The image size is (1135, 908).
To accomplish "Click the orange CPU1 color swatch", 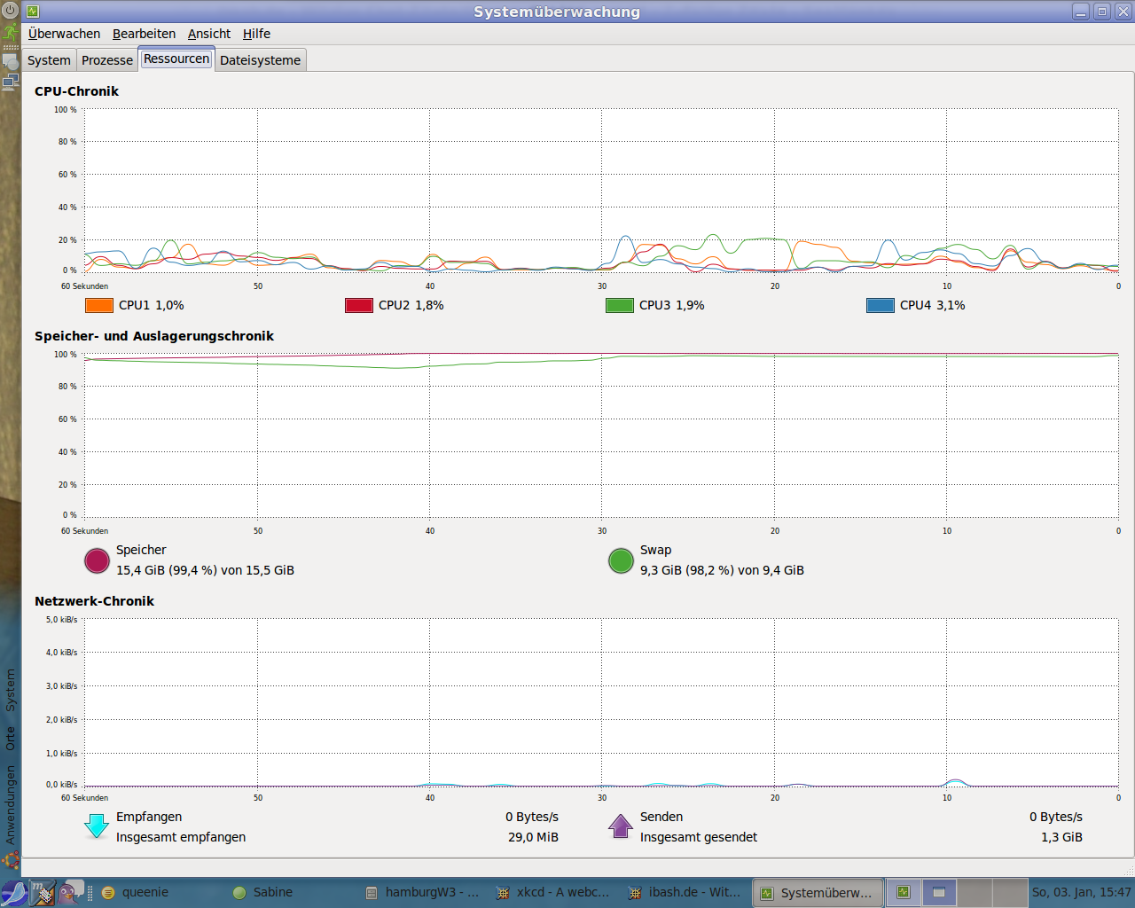I will click(98, 305).
